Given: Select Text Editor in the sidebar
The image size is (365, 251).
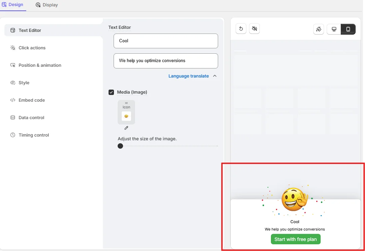Looking at the screenshot, I should click(x=53, y=30).
